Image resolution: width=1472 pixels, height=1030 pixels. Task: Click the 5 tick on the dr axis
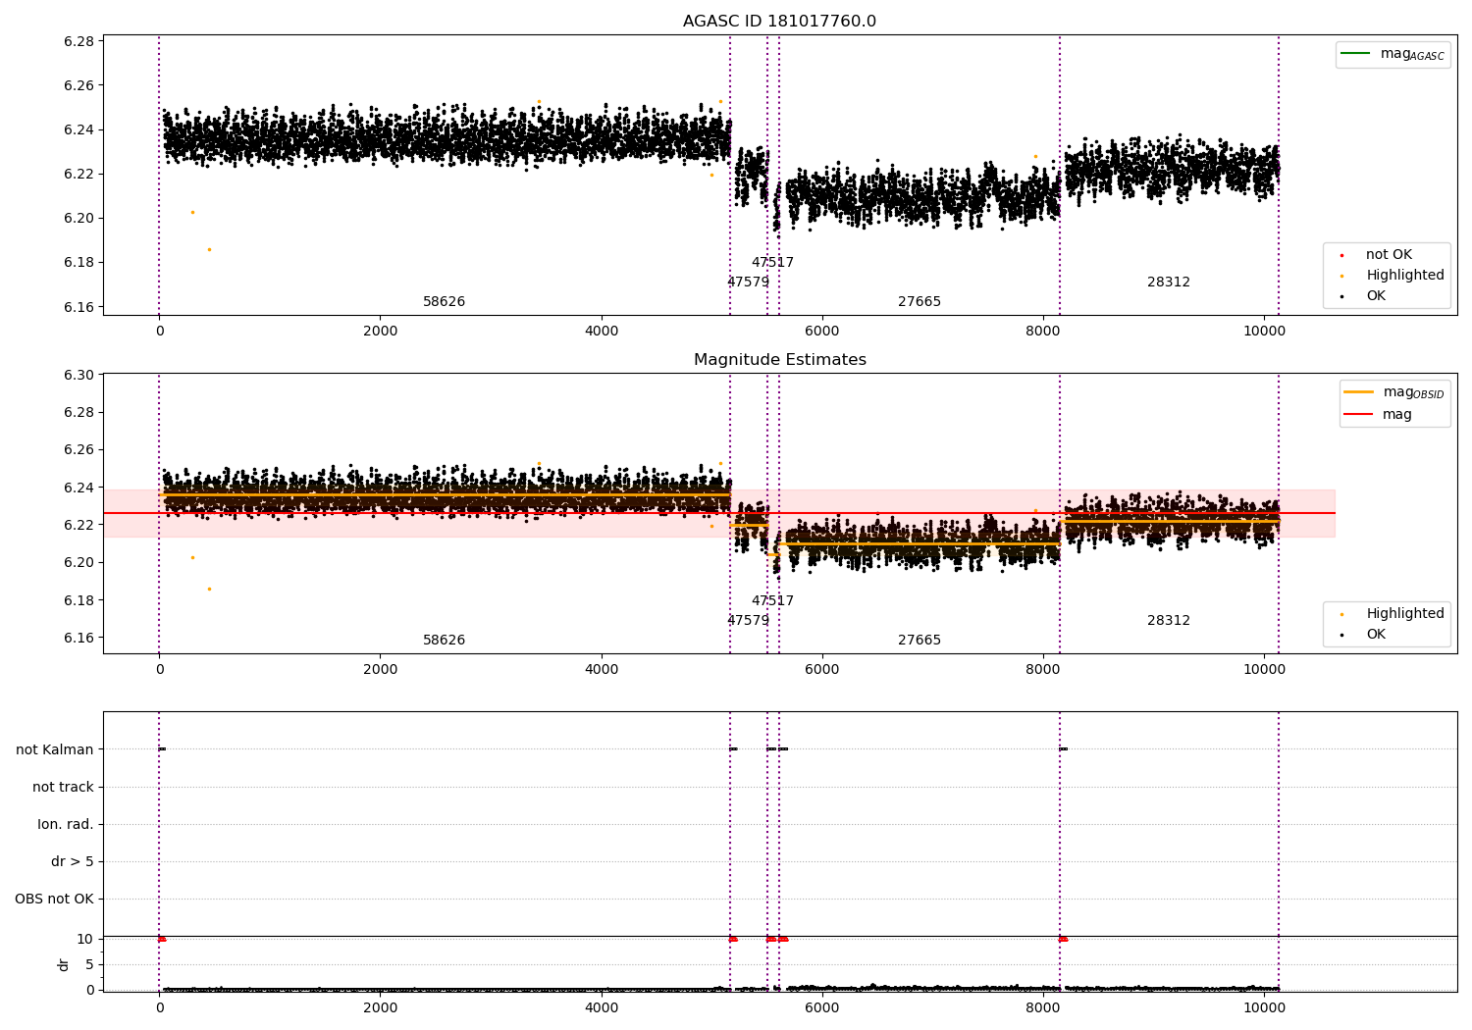tap(89, 965)
